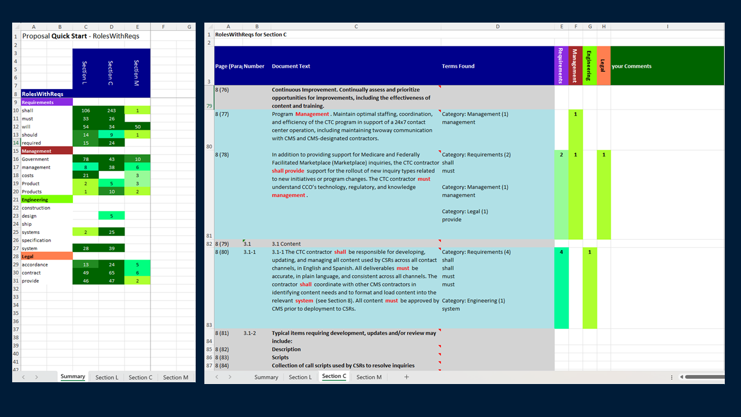The height and width of the screenshot is (417, 741).
Task: Switch to Section L tab in right window
Action: pyautogui.click(x=300, y=377)
